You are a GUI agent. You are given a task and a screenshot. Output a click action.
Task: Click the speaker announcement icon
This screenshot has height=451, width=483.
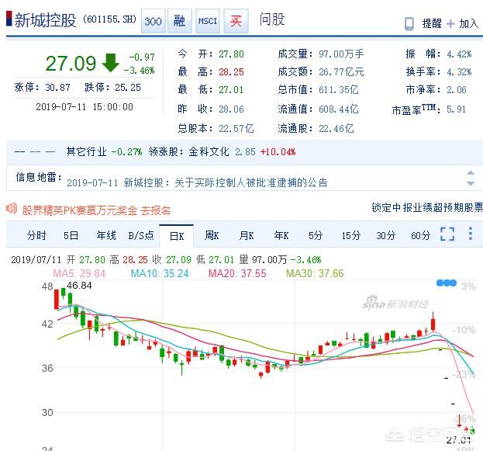(12, 209)
